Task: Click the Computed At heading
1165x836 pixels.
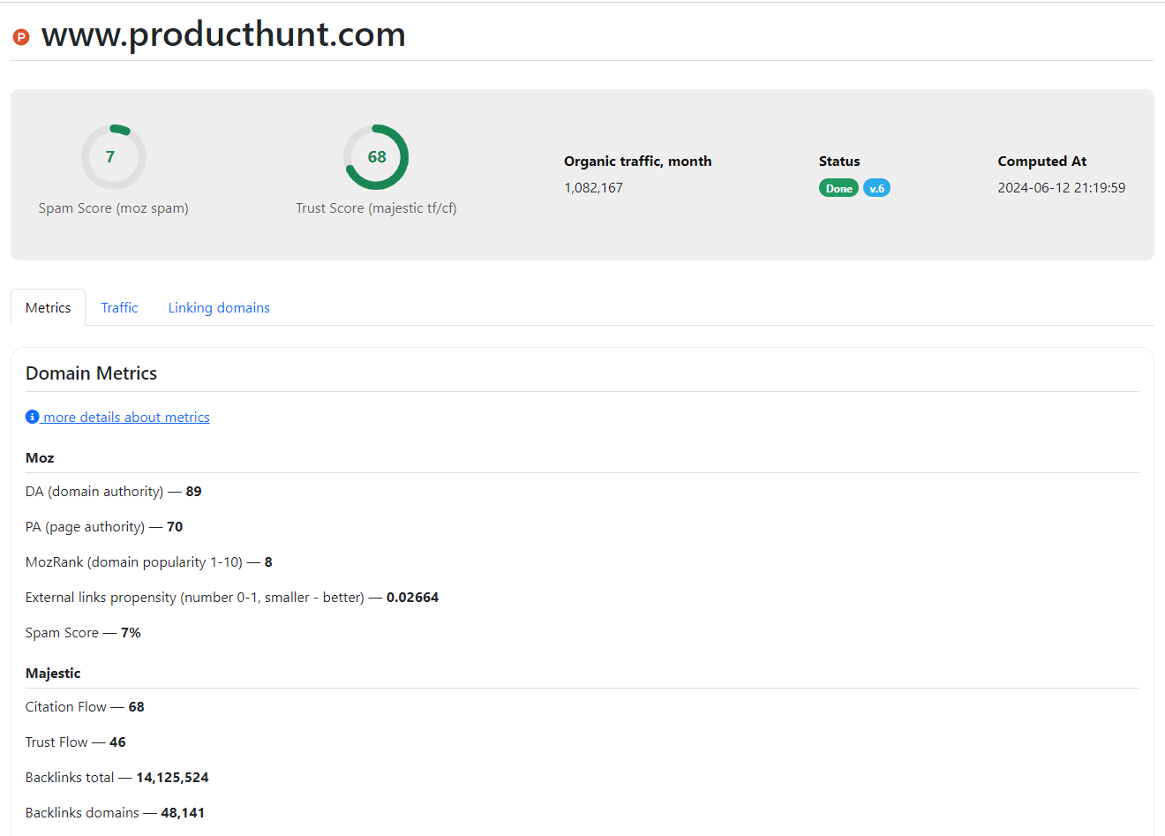Action: (1042, 161)
